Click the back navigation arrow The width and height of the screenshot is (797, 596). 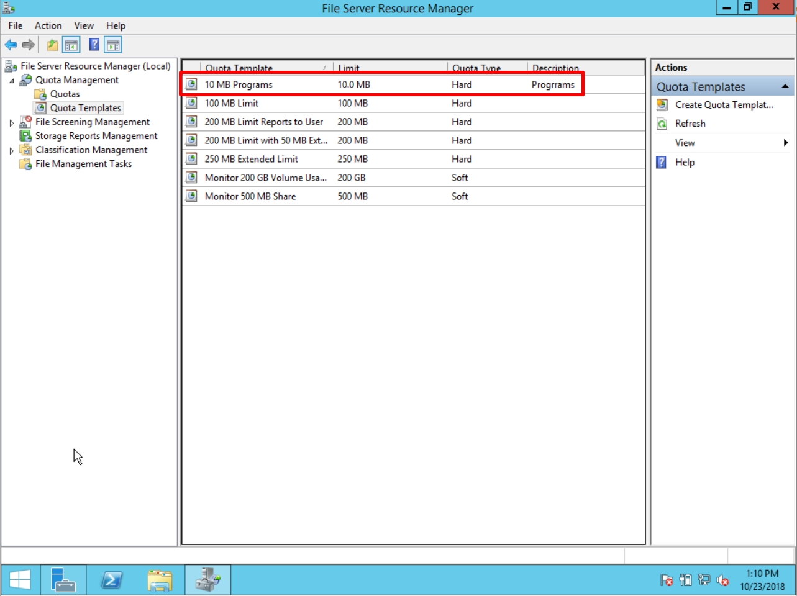pos(10,44)
